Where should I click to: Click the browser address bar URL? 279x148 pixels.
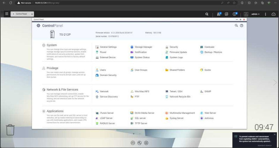tap(47, 3)
